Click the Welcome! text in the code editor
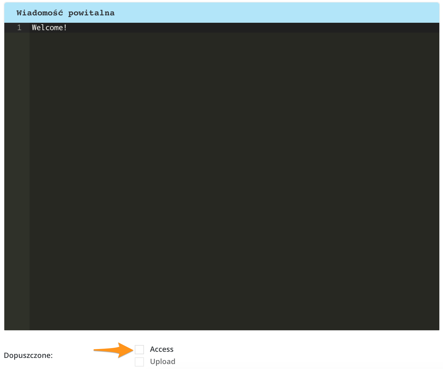 (49, 28)
